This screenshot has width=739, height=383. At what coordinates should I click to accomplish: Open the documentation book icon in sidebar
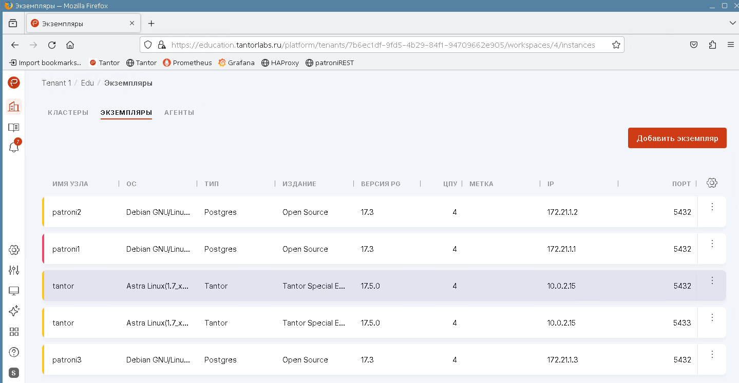click(x=14, y=127)
